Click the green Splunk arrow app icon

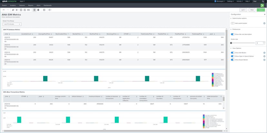click(x=262, y=5)
